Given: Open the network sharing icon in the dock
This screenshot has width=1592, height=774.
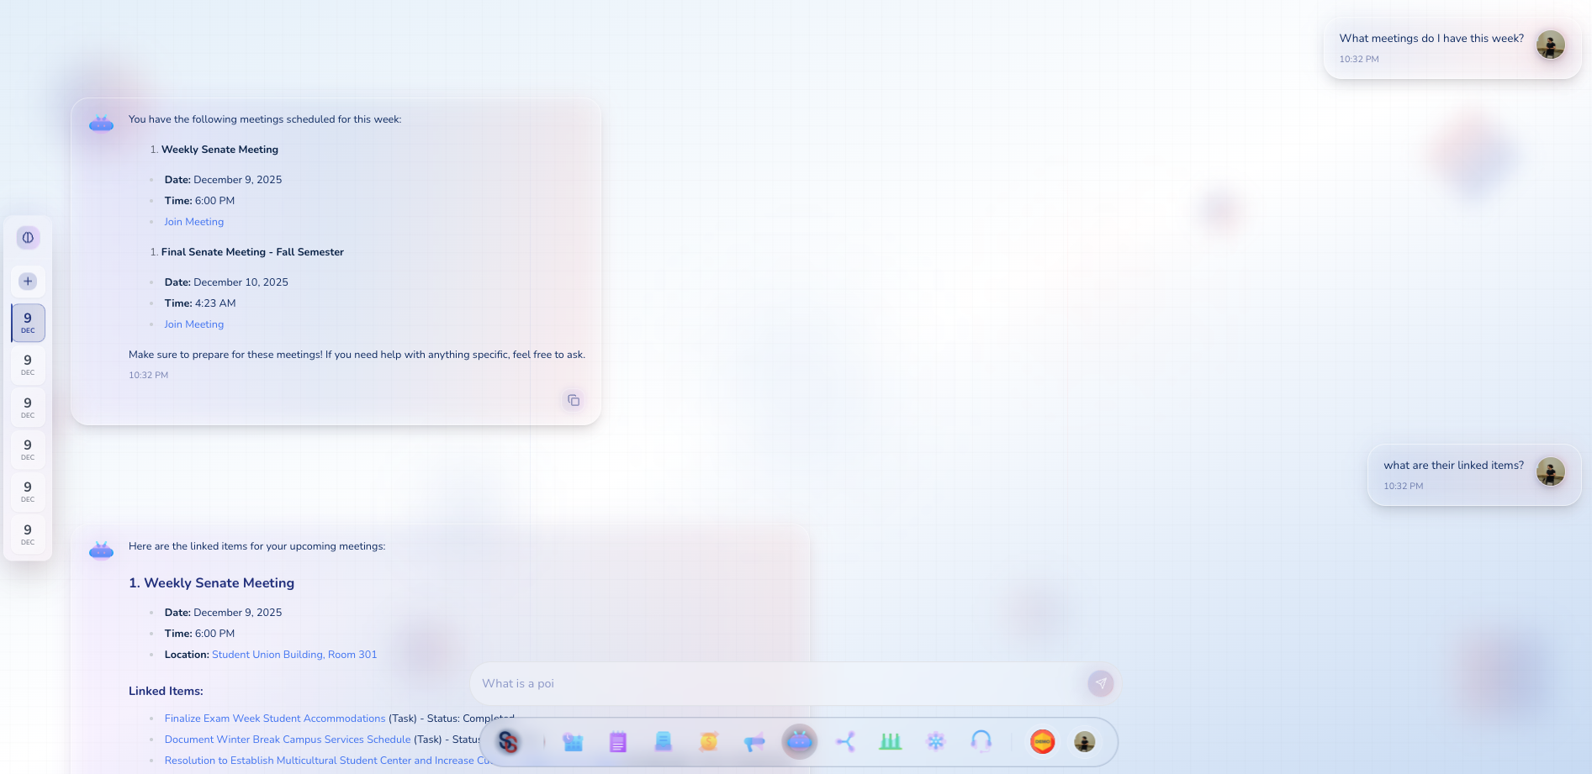Looking at the screenshot, I should (x=844, y=742).
